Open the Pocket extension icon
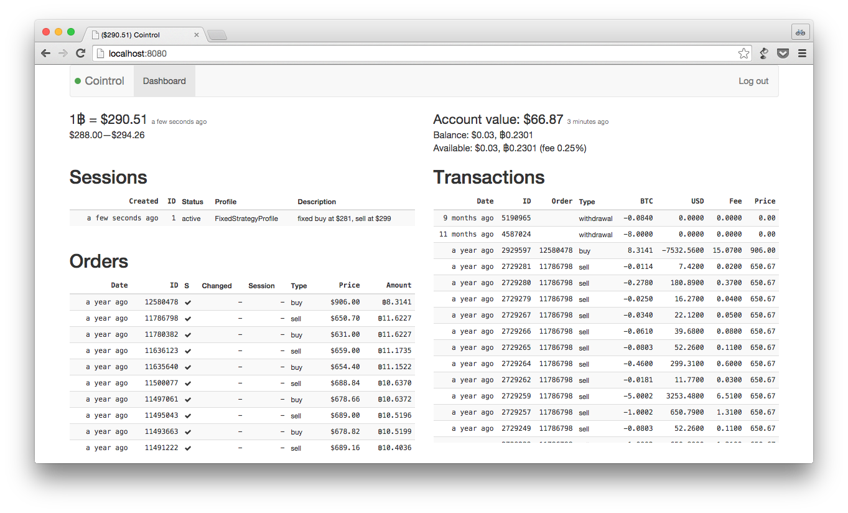The width and height of the screenshot is (848, 513). (783, 54)
